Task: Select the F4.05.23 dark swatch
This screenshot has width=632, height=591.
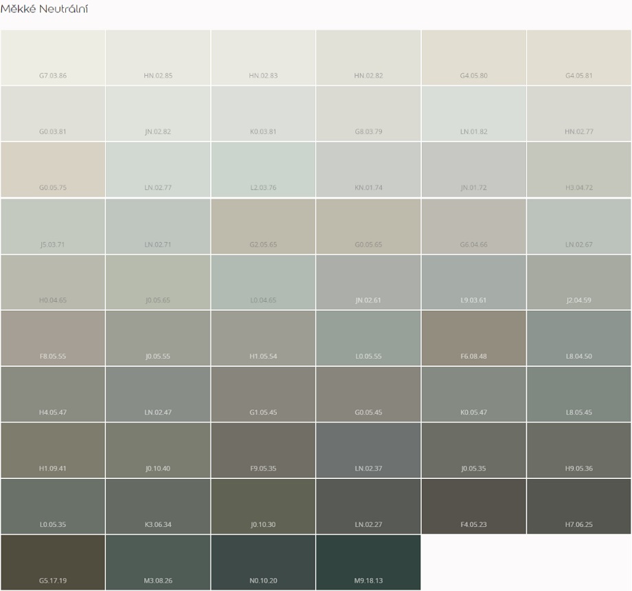Action: pos(473,506)
